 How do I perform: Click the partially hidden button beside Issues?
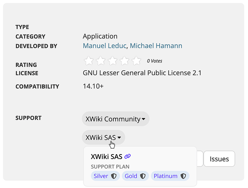click(200, 159)
